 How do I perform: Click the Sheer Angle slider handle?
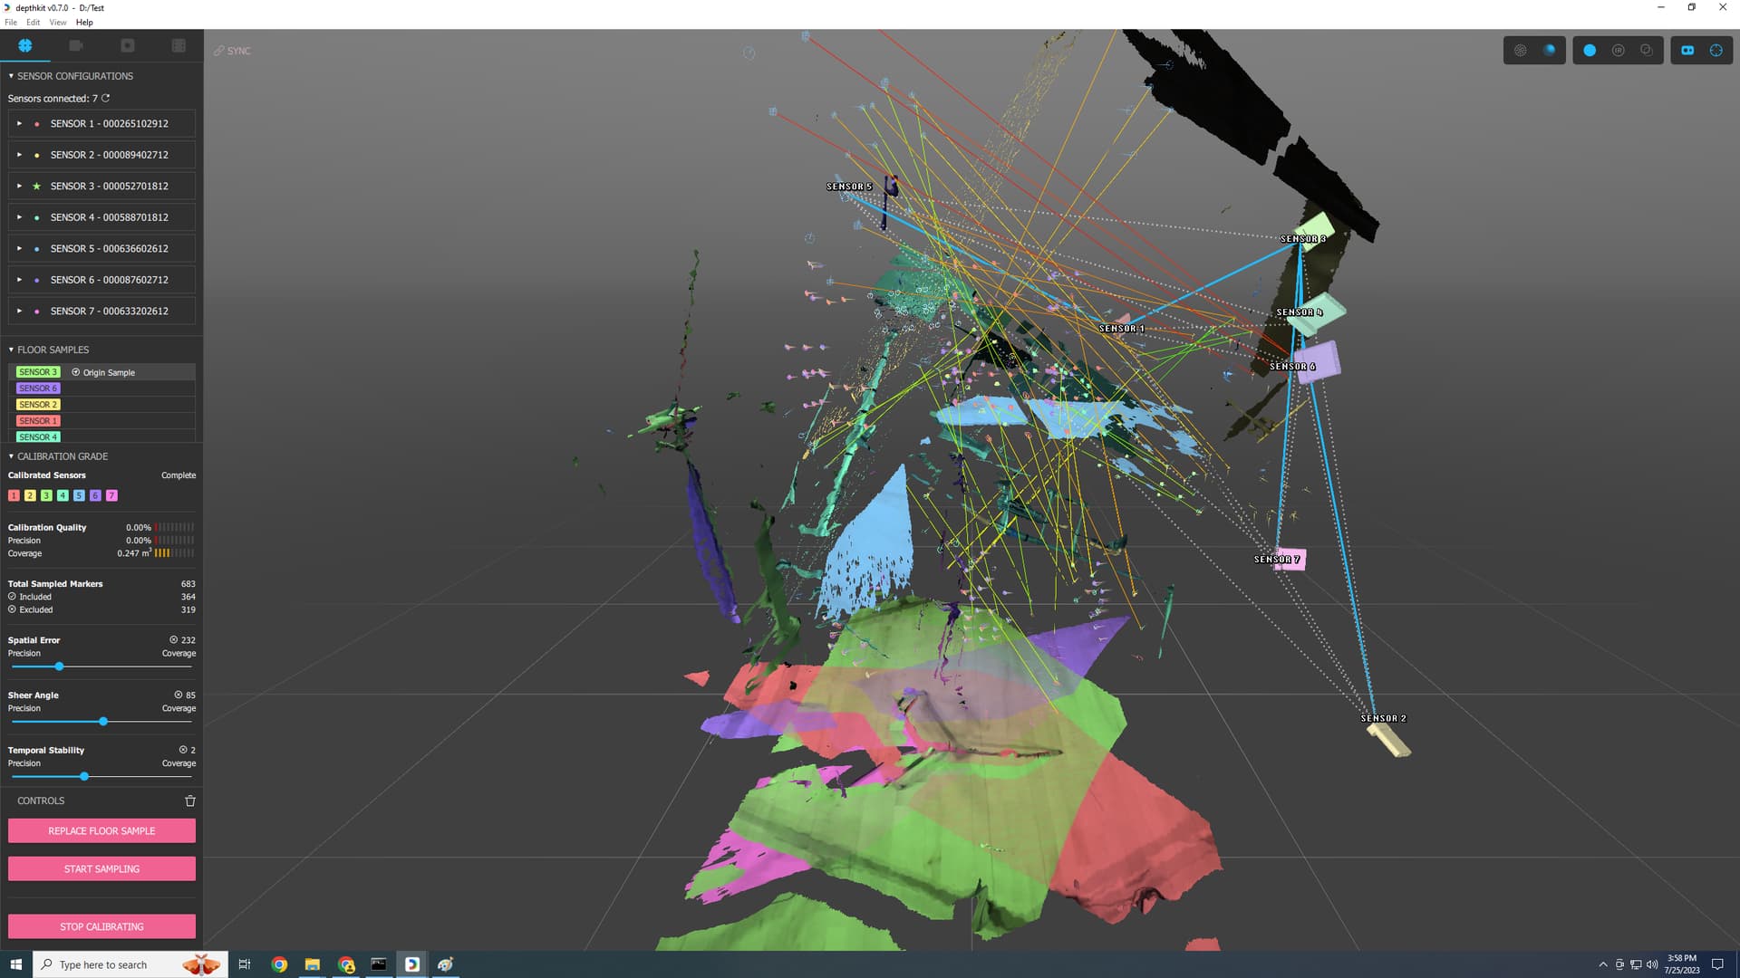click(103, 722)
